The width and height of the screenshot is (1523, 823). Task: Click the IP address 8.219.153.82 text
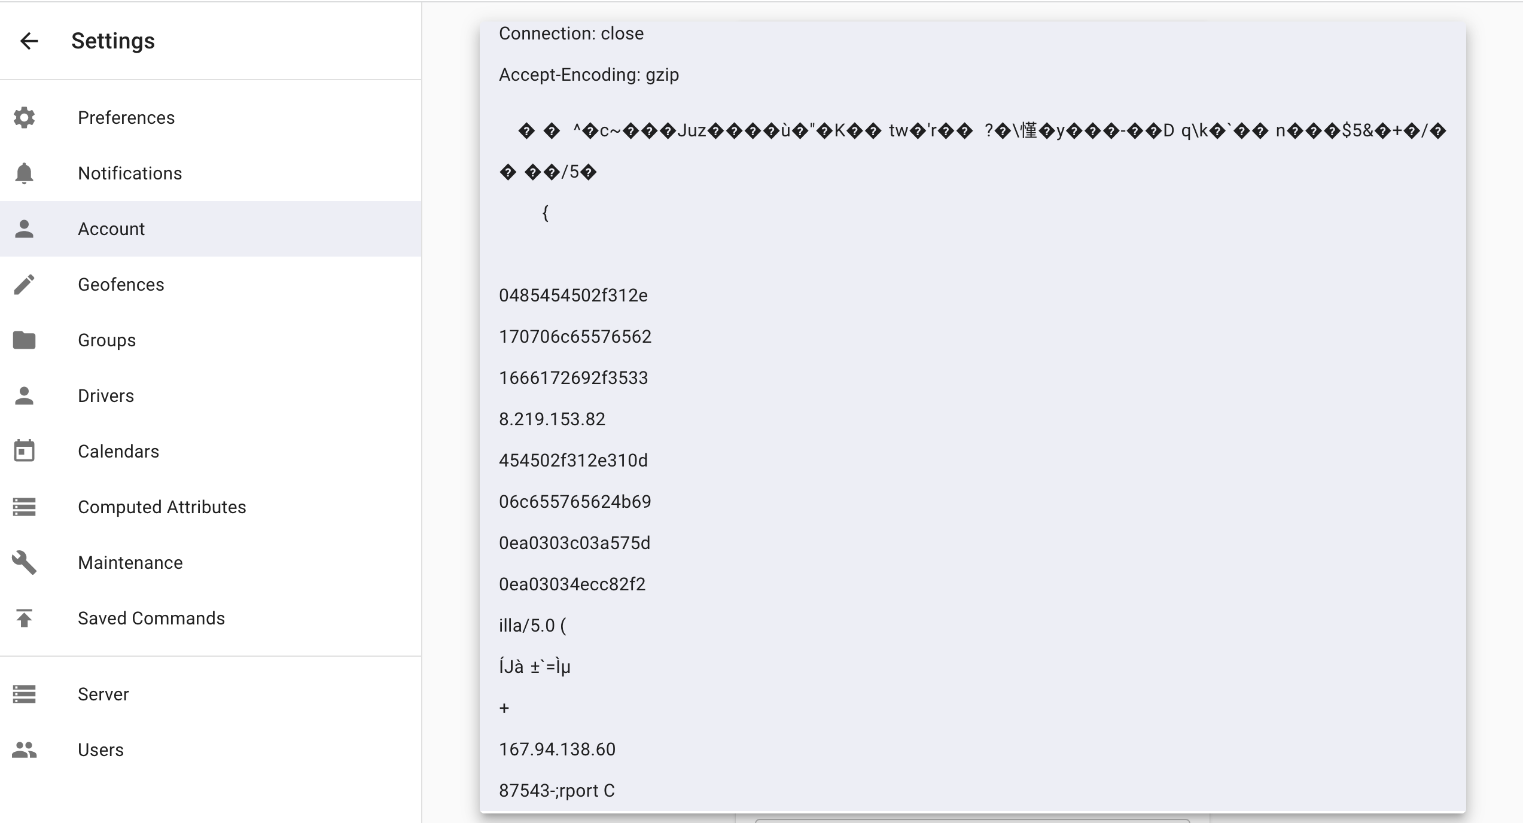[x=552, y=419]
